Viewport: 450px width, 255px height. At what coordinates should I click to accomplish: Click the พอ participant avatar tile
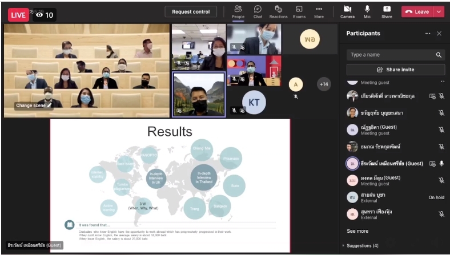click(x=310, y=39)
